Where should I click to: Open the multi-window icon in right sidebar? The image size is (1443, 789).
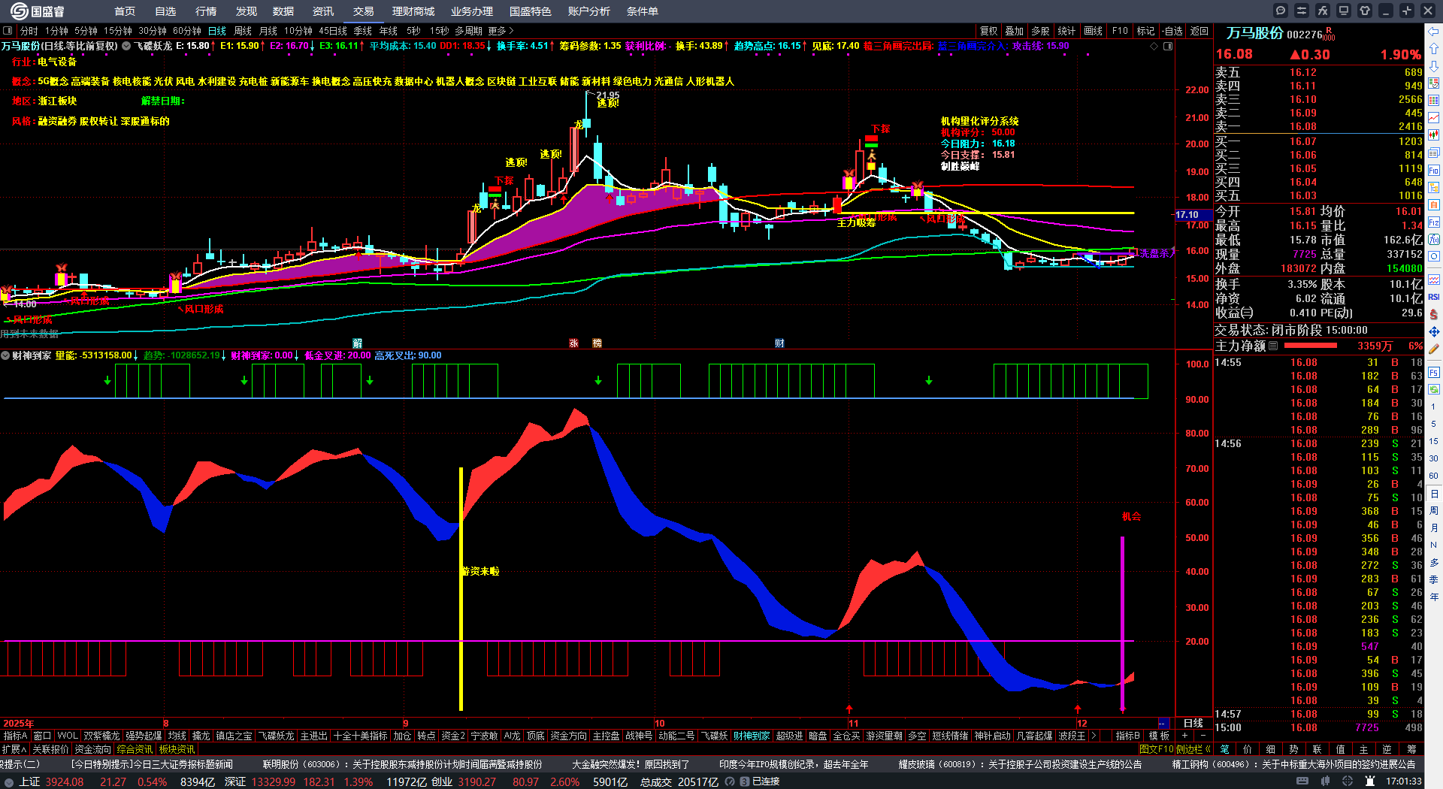(1434, 153)
